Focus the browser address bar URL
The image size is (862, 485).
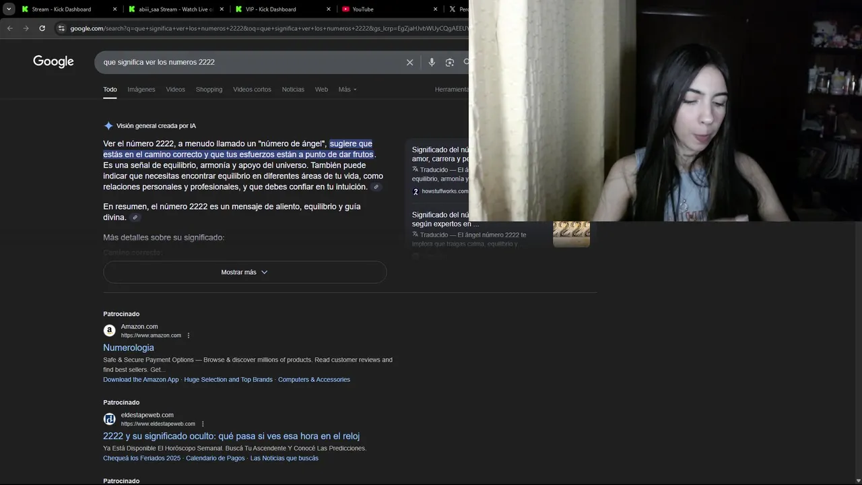[x=268, y=28]
